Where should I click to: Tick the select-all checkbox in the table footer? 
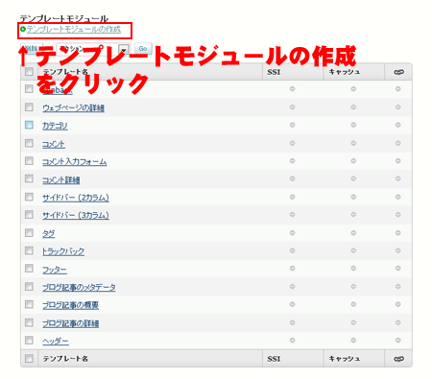(29, 358)
